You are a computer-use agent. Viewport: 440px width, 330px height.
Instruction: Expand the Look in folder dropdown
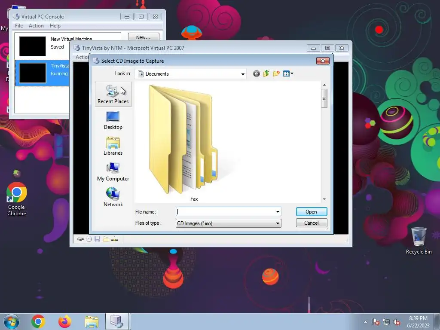pos(243,74)
